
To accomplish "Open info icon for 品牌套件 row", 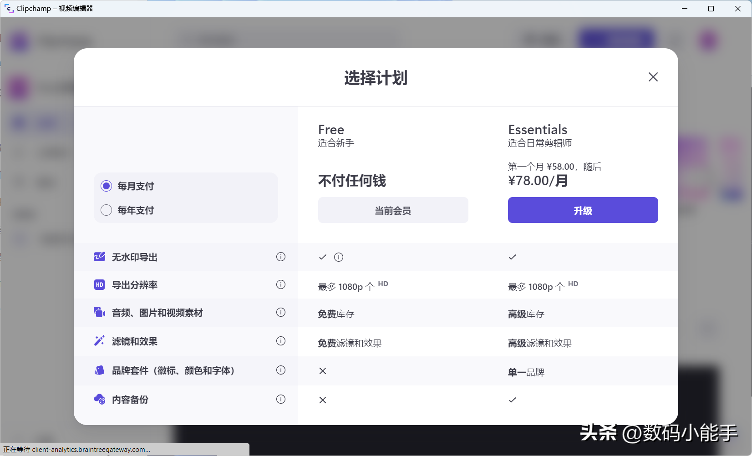I will click(x=281, y=370).
